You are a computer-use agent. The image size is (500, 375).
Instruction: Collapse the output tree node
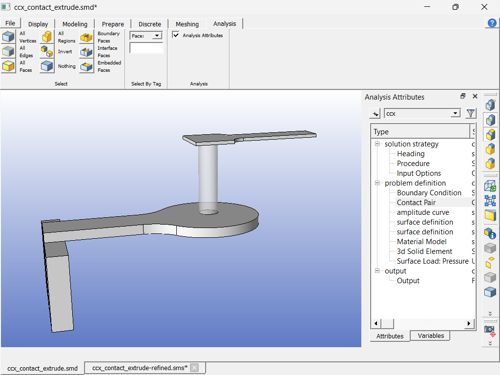377,271
